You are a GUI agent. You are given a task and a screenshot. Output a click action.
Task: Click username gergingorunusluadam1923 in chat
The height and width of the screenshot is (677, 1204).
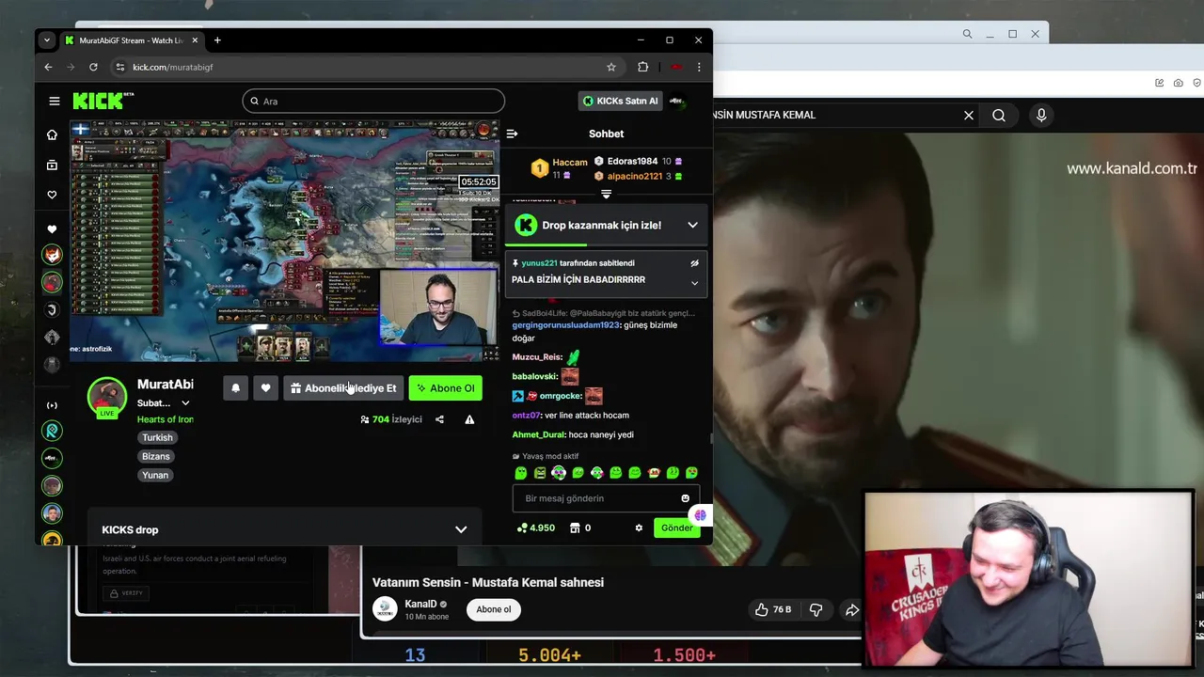565,325
